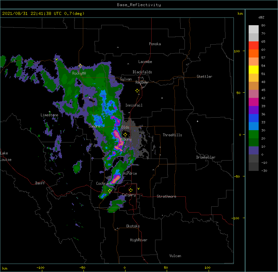
Task: Click the white plus marker west of Drumheller
Action: point(197,121)
